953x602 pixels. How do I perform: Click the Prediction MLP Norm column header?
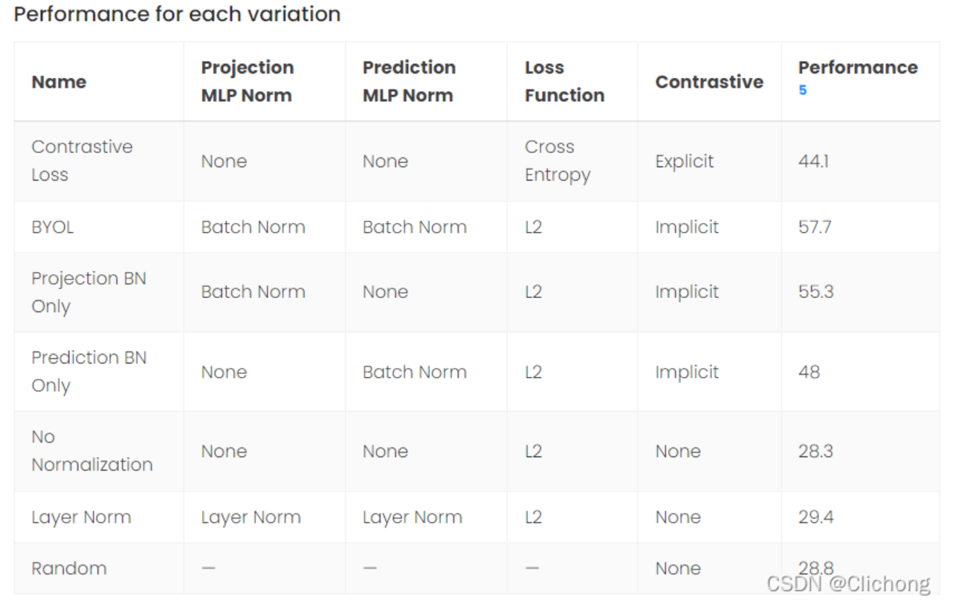click(408, 81)
